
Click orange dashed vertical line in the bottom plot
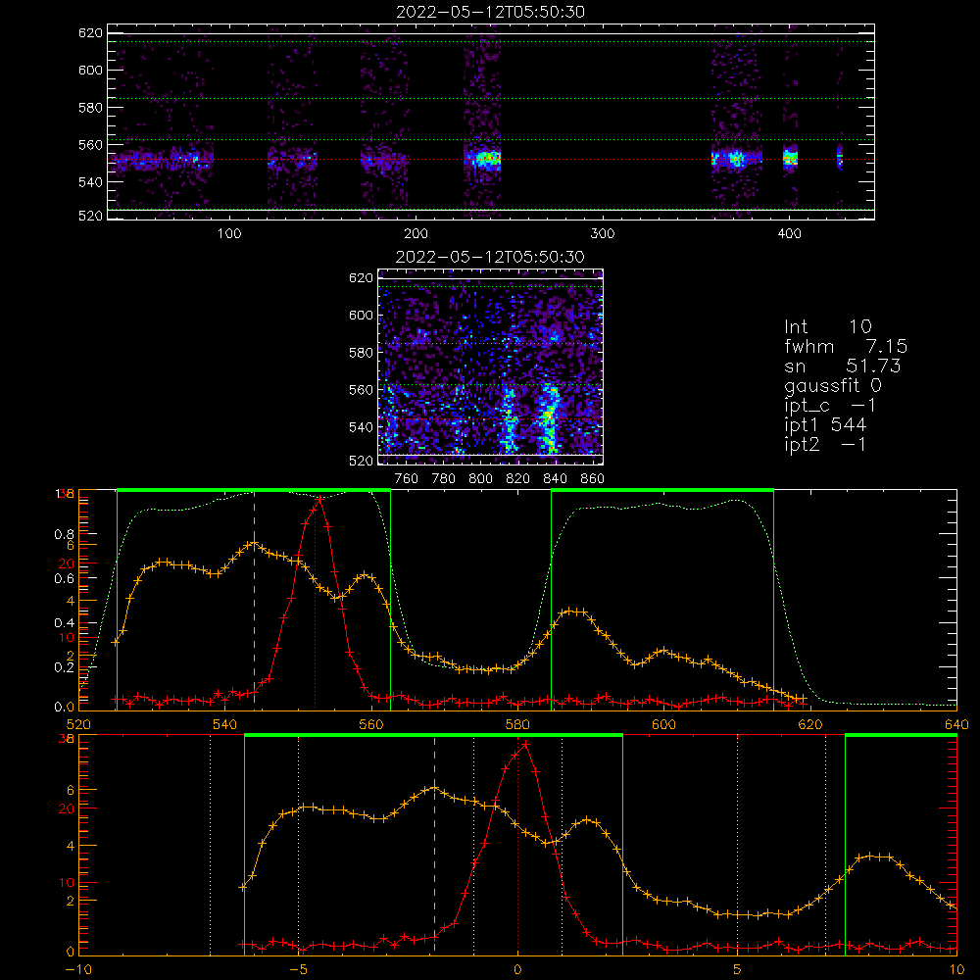[434, 845]
